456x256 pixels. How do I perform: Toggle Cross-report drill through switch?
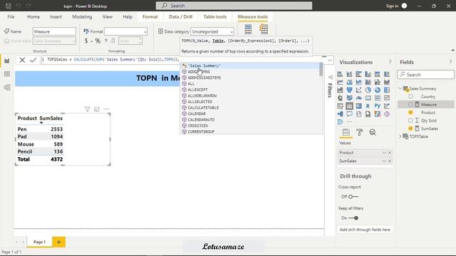point(353,197)
